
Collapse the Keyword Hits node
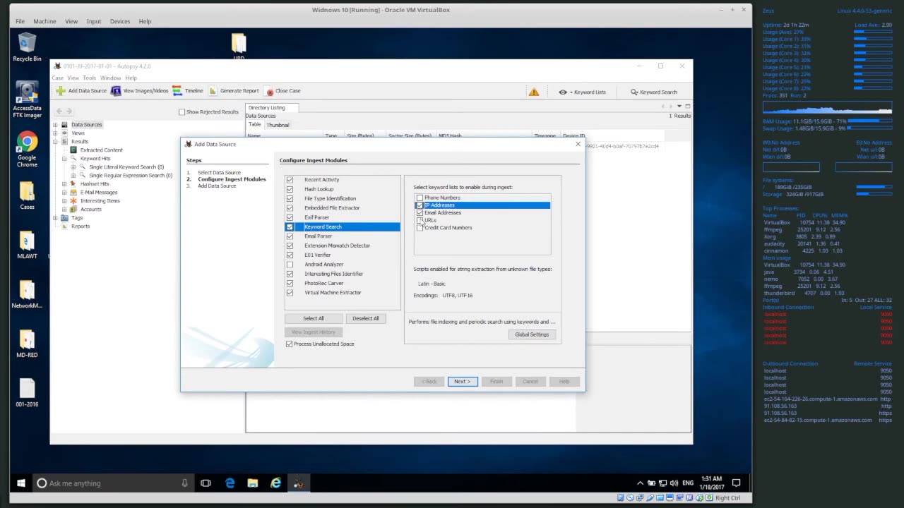tap(64, 159)
